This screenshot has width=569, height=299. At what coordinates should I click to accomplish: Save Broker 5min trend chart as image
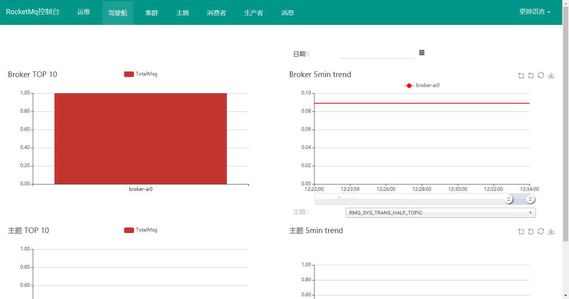point(551,75)
